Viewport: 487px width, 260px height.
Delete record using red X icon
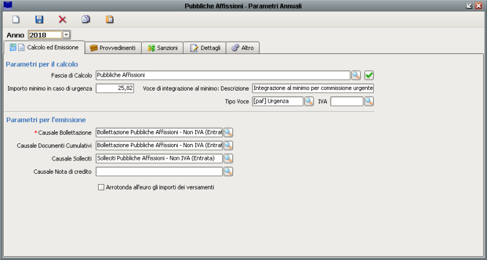click(x=63, y=19)
